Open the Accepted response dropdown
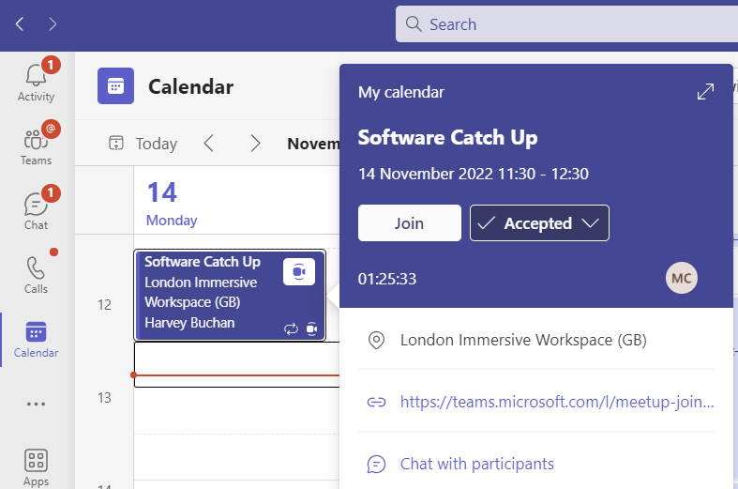This screenshot has height=489, width=738. click(x=539, y=223)
